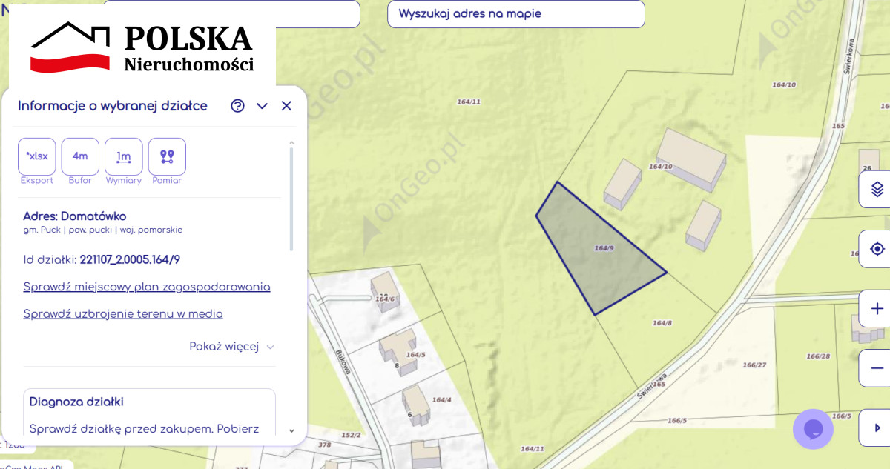The width and height of the screenshot is (890, 469).
Task: Select the 1m Wymiary tool
Action: tap(123, 156)
